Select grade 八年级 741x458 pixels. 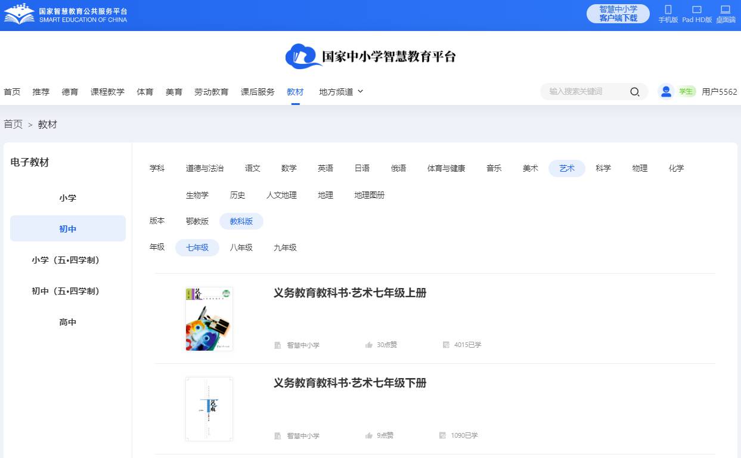pos(241,247)
